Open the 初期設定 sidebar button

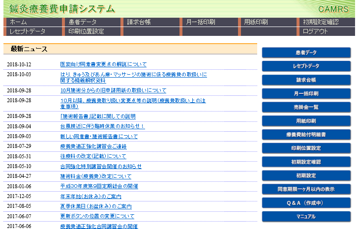(306, 176)
